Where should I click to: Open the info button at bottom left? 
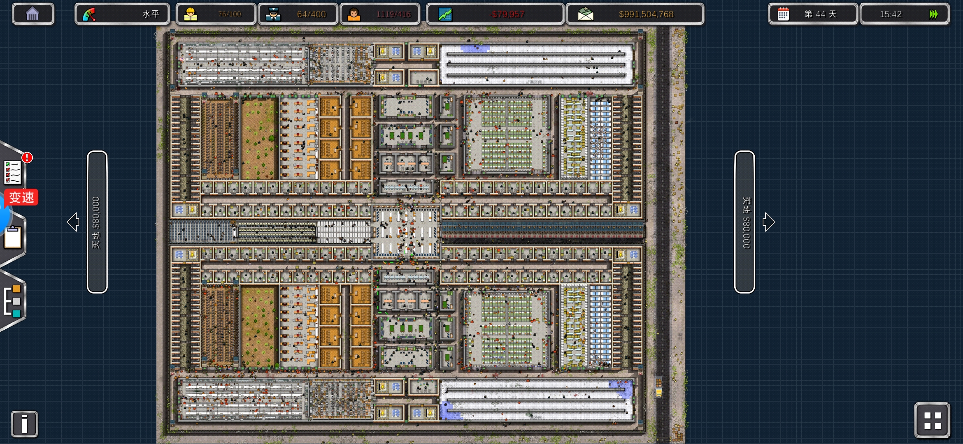pyautogui.click(x=24, y=424)
